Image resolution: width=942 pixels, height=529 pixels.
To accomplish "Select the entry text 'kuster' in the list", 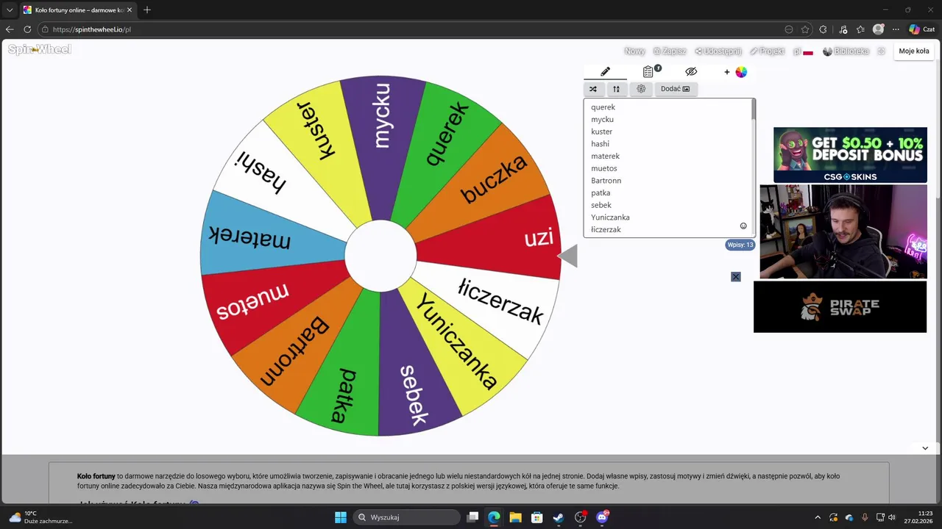I will click(x=601, y=132).
